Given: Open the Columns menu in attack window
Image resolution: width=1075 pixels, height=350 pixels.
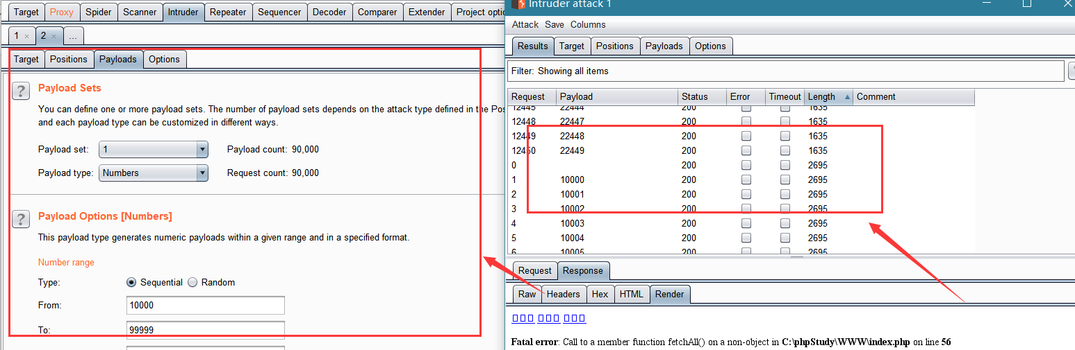Looking at the screenshot, I should coord(588,24).
